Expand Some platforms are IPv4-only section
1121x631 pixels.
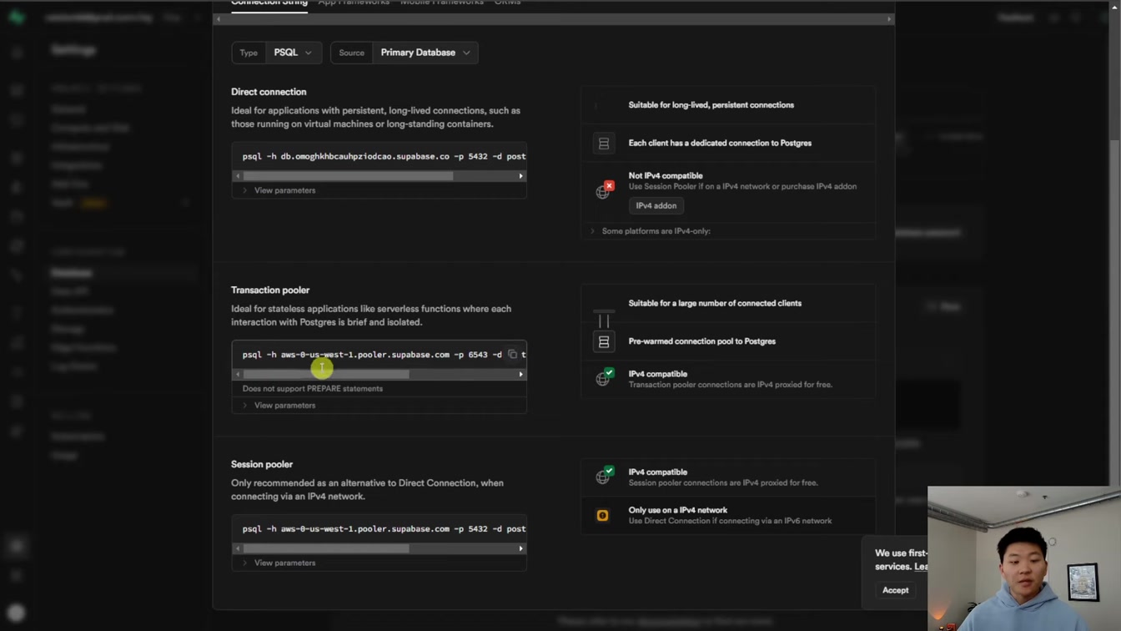point(651,231)
